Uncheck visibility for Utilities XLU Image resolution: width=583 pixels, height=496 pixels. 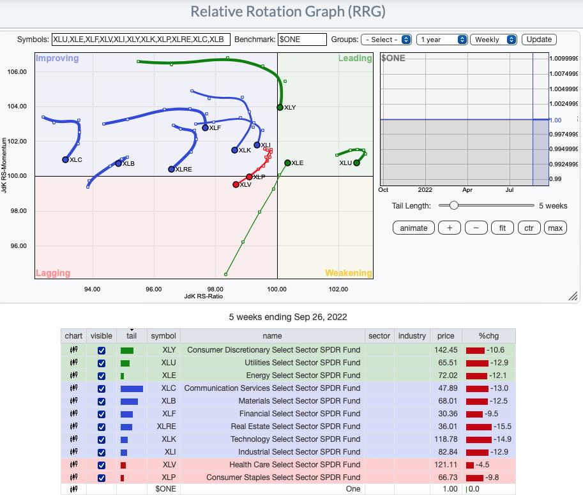(x=101, y=363)
